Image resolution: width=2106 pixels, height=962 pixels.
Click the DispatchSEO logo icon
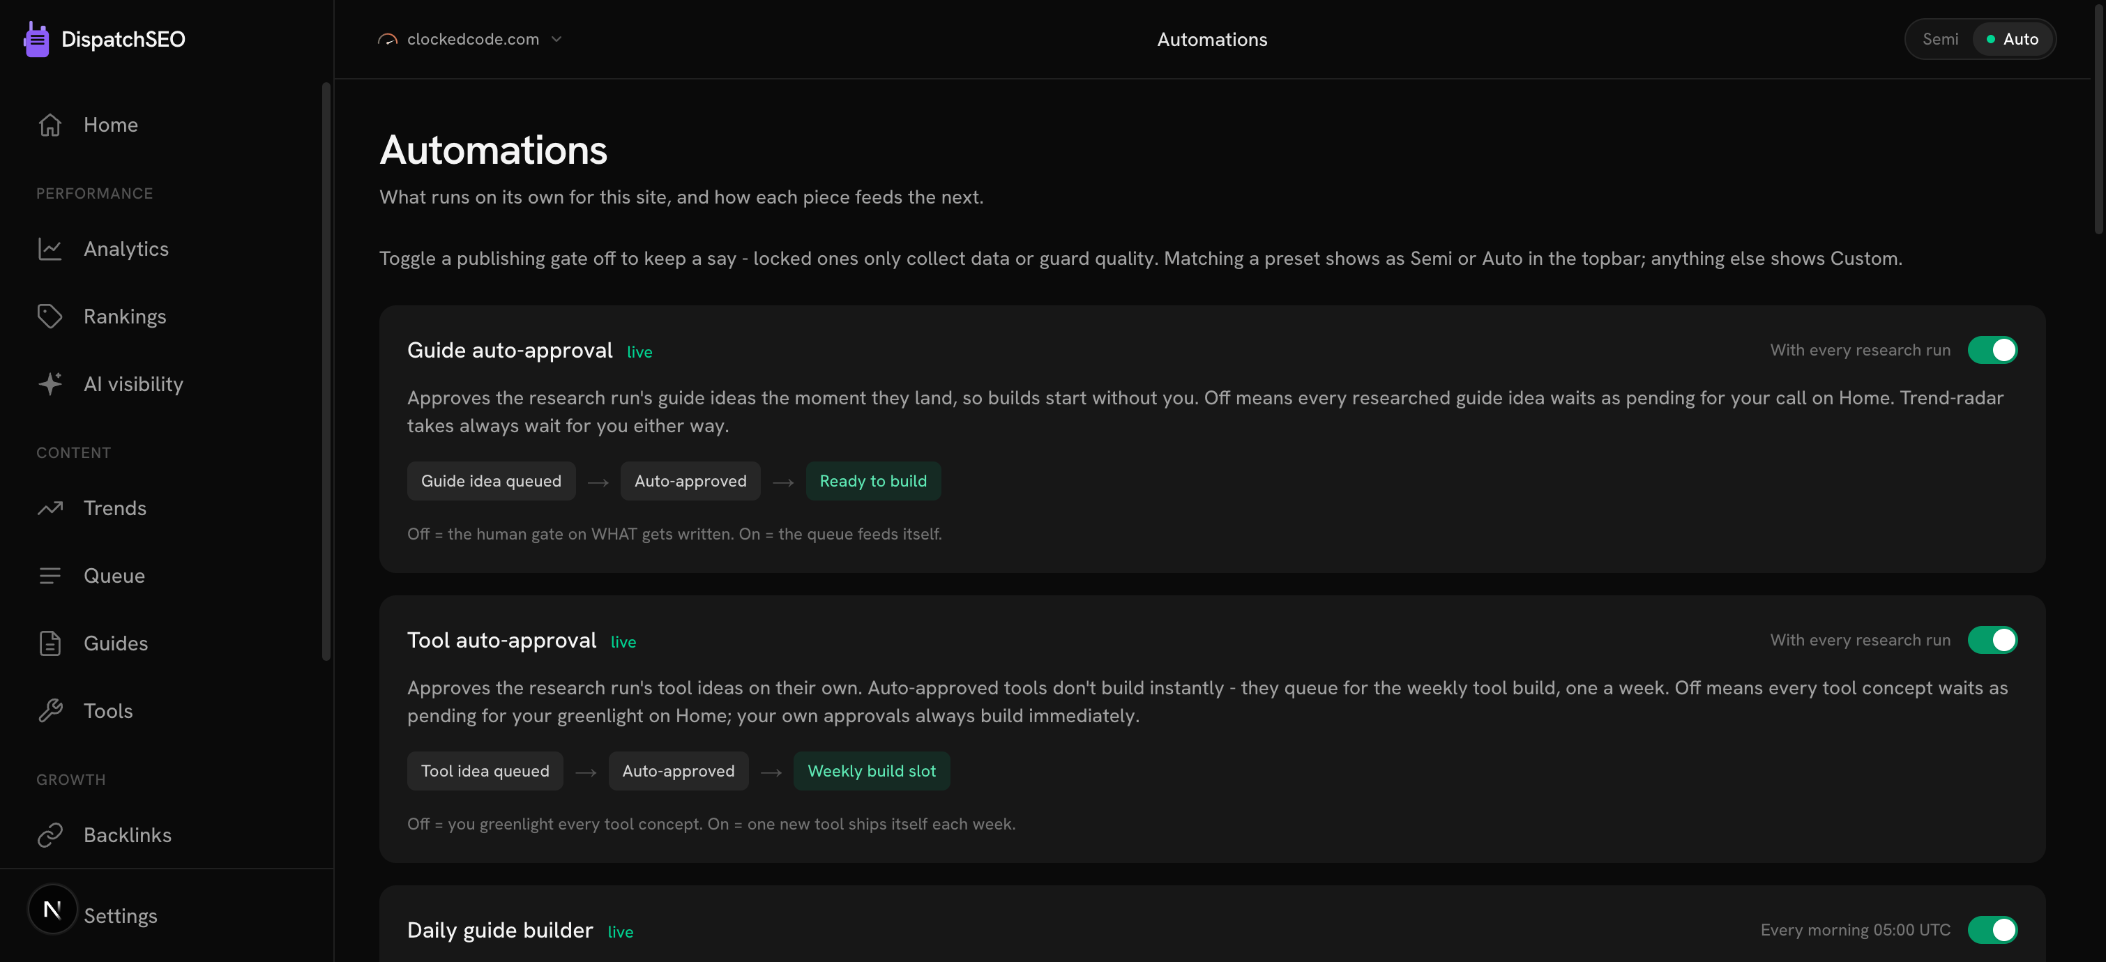[x=36, y=39]
